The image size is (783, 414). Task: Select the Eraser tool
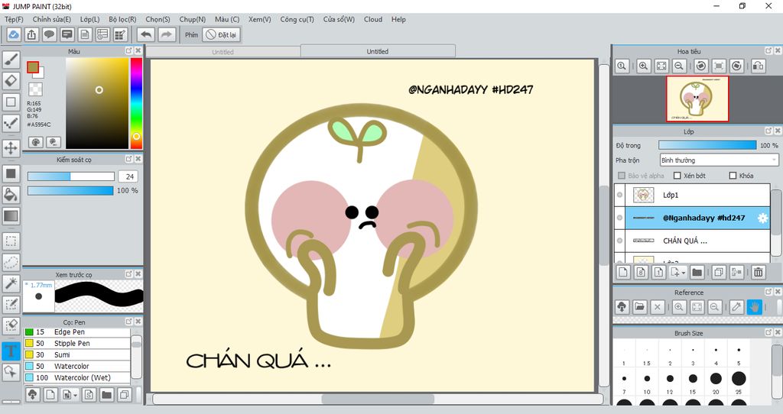[11, 80]
